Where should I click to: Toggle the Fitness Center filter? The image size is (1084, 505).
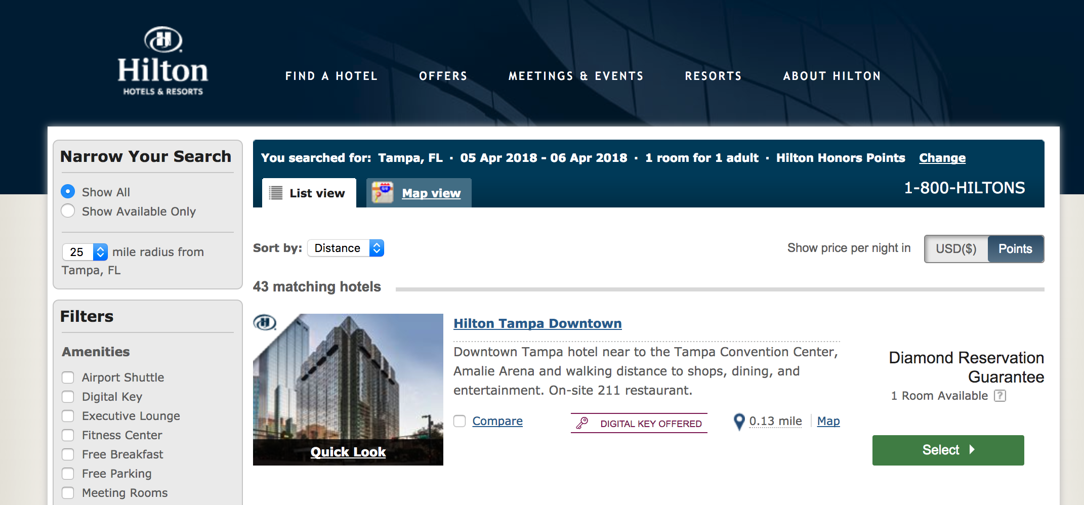(x=68, y=435)
